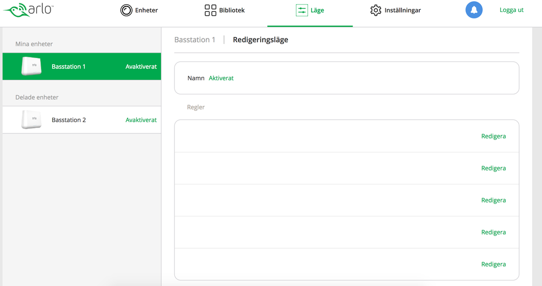The image size is (542, 286).
Task: Log out using the Logga ut link
Action: tap(512, 10)
